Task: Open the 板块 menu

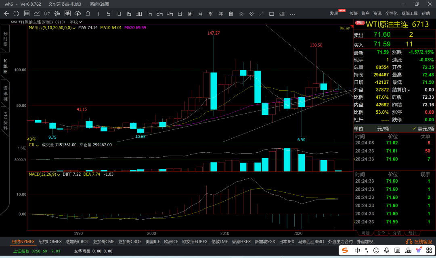Action: (353, 13)
